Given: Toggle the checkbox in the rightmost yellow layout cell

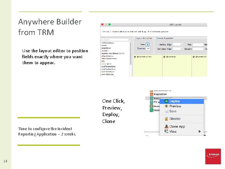Looking at the screenshot, I should click(x=194, y=57).
